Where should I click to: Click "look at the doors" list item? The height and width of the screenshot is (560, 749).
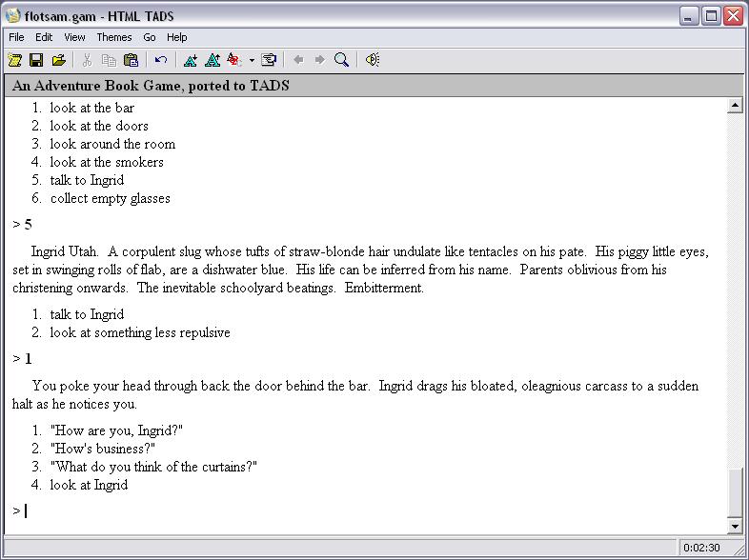(99, 126)
